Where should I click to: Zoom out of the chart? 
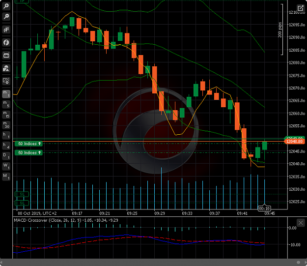point(6,16)
